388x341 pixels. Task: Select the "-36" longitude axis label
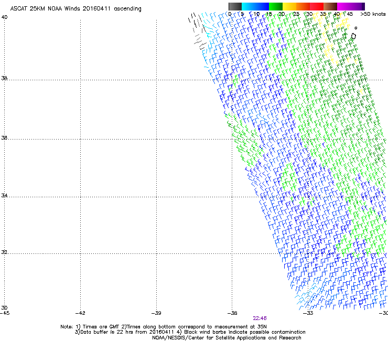click(232, 313)
